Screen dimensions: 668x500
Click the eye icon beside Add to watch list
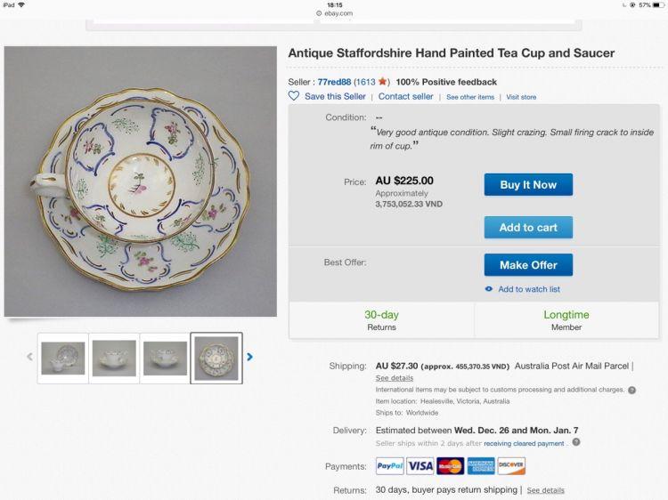click(489, 289)
